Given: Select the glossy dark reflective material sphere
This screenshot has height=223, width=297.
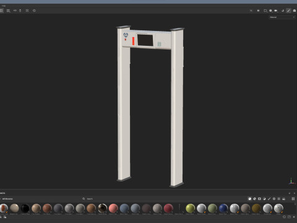Looking at the screenshot, I should click(102, 208).
